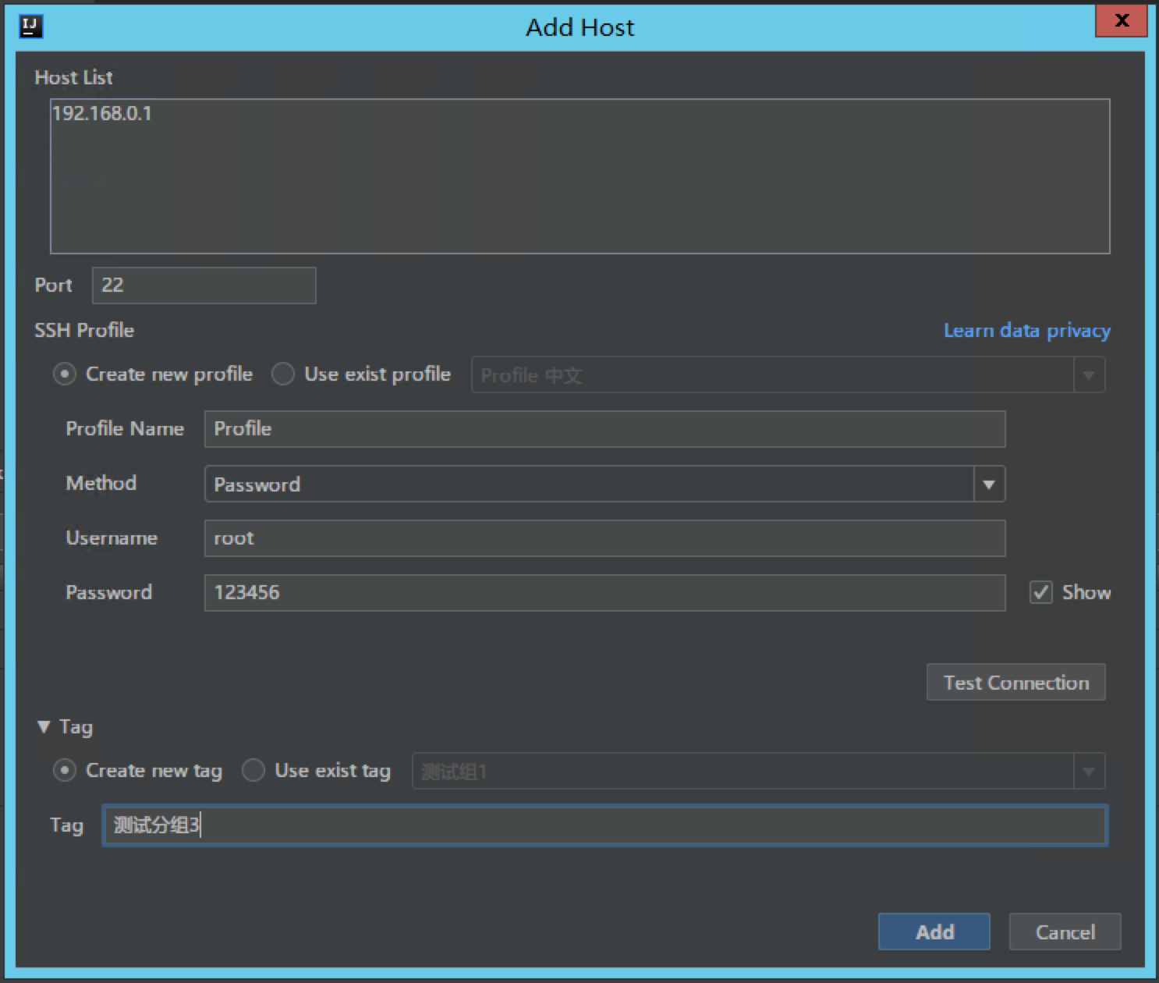Image resolution: width=1159 pixels, height=983 pixels.
Task: Click the Port field containing 22
Action: tap(203, 285)
